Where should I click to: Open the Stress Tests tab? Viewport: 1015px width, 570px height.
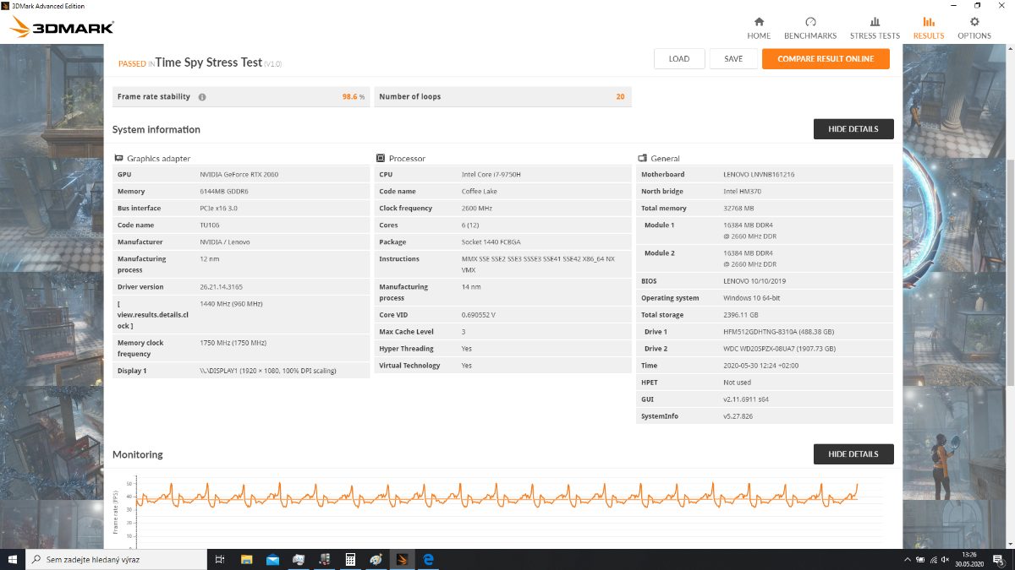(875, 28)
